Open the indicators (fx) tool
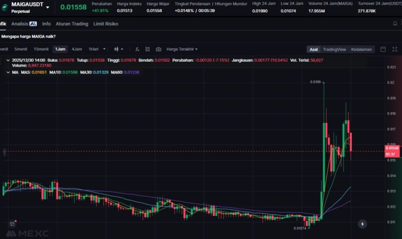 (x=137, y=49)
